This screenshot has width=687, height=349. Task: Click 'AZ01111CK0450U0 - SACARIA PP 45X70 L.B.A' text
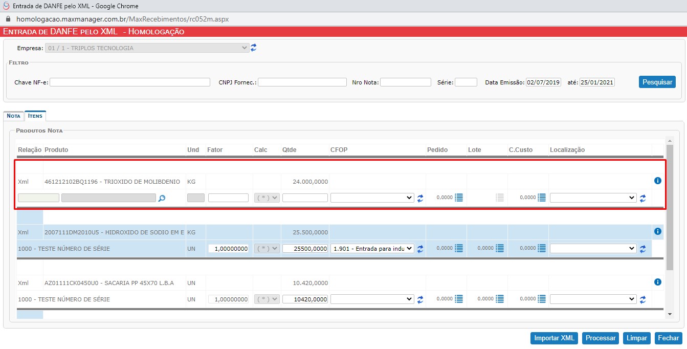109,282
